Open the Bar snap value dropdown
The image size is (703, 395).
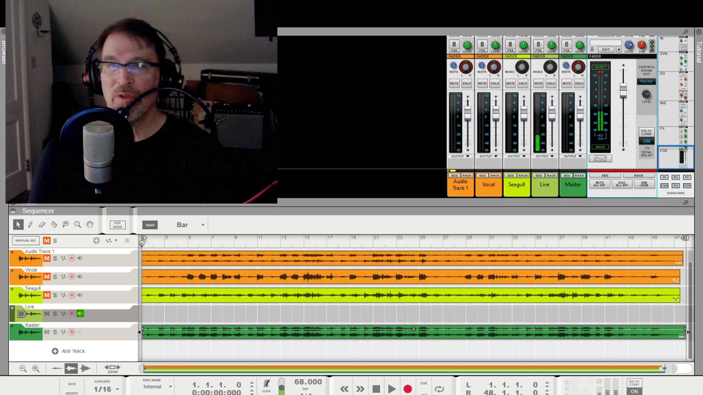point(203,225)
